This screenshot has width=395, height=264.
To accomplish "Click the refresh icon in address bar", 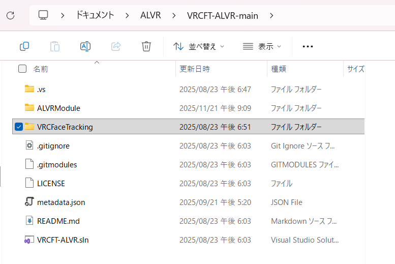I will coord(10,15).
